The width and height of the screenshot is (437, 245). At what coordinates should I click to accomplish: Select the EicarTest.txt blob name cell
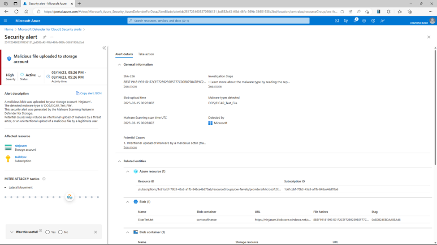(146, 220)
